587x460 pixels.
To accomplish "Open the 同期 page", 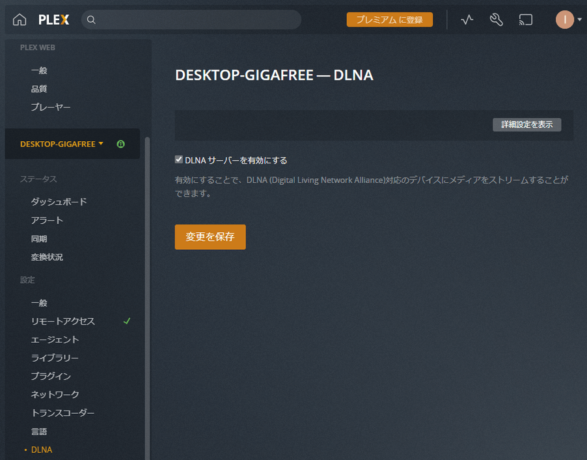I will click(39, 239).
